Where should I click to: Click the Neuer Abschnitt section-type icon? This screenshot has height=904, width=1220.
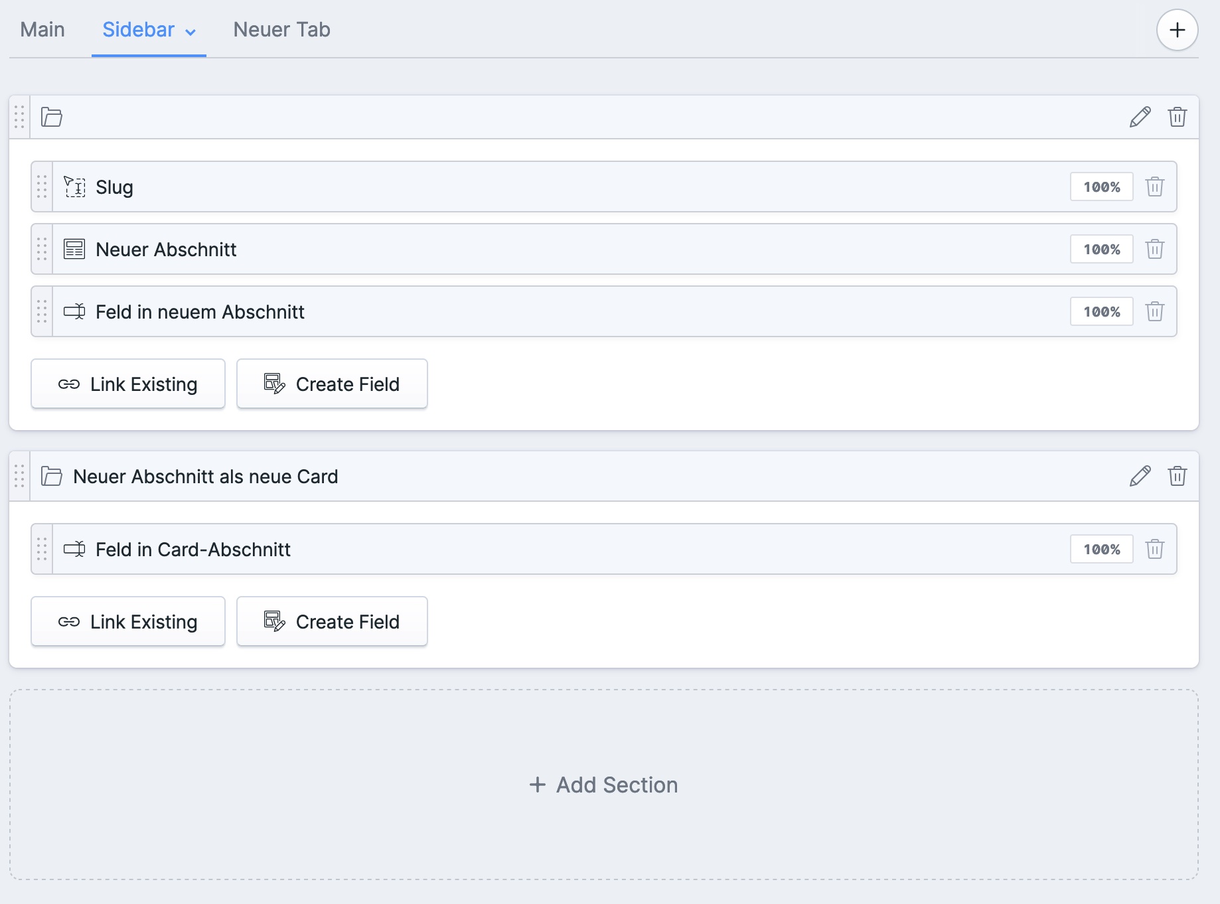tap(74, 249)
